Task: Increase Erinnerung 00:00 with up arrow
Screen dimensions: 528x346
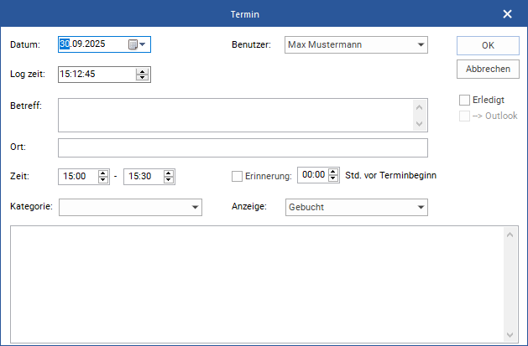Action: [333, 172]
